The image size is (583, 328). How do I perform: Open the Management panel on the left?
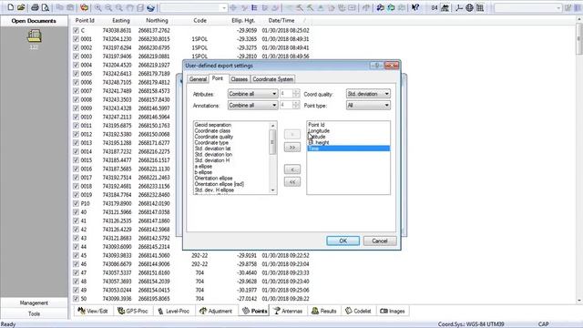tap(34, 302)
